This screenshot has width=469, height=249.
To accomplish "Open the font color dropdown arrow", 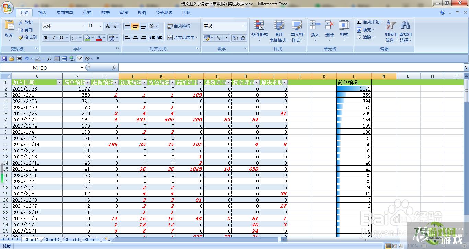I will (104, 38).
